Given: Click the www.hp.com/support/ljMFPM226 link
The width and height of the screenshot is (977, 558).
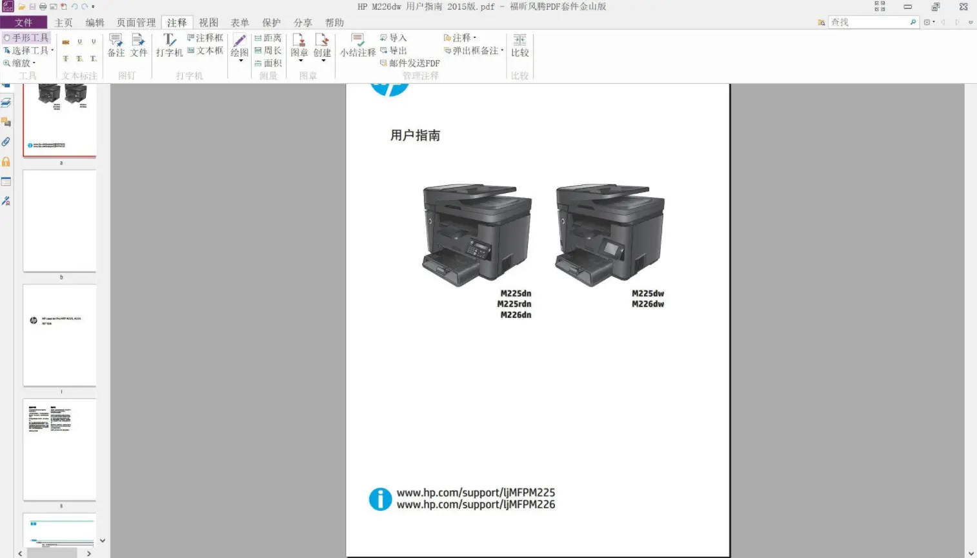Looking at the screenshot, I should pyautogui.click(x=476, y=505).
